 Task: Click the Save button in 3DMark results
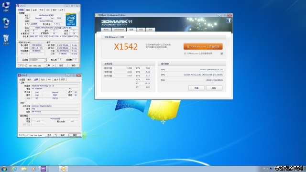click(x=214, y=88)
